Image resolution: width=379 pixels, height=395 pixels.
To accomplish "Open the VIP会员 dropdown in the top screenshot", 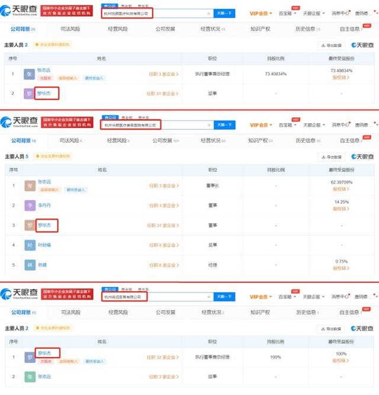I will [x=261, y=14].
